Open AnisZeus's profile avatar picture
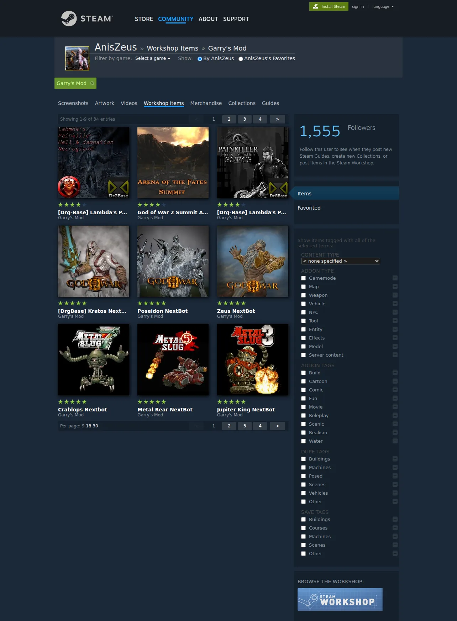The height and width of the screenshot is (621, 457). pos(77,58)
